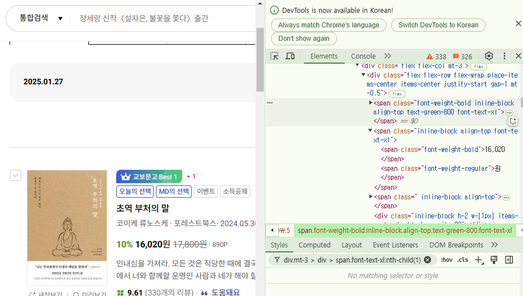Open the DOM Breakpoints tab

click(x=456, y=245)
